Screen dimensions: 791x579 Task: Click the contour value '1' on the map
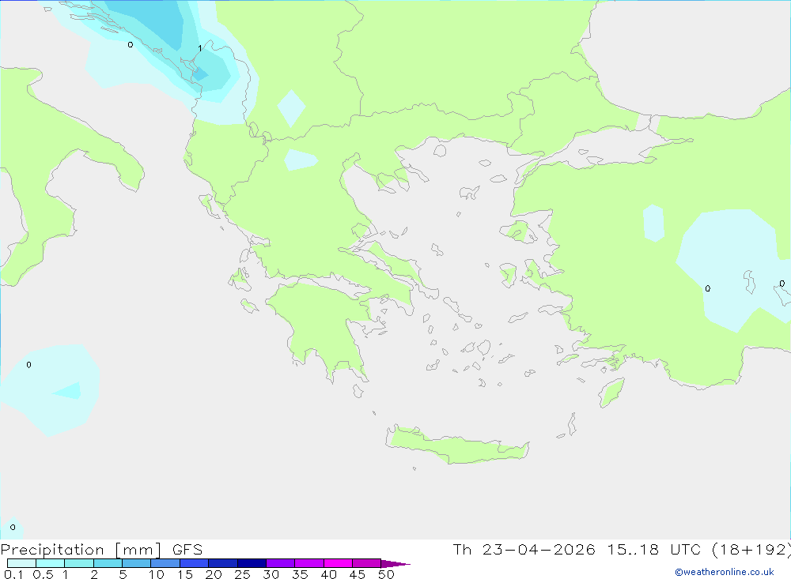[x=200, y=48]
